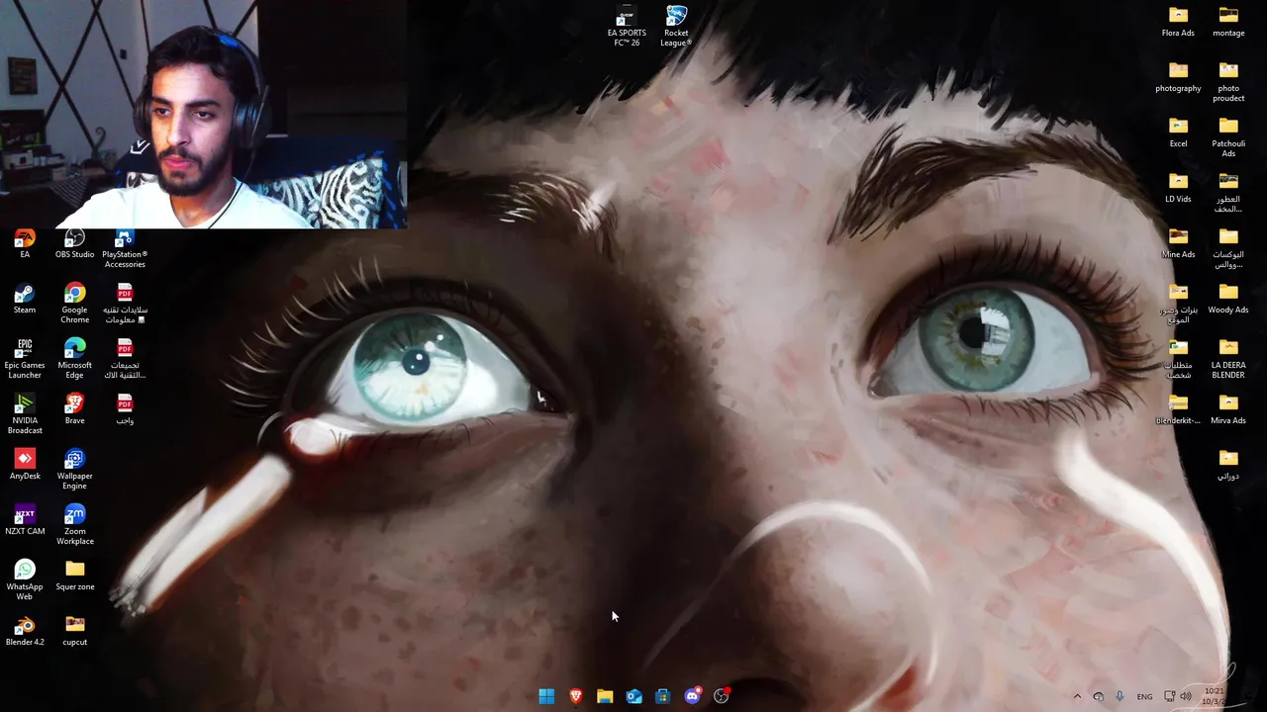Open Brave from the taskbar
The image size is (1267, 712).
[x=575, y=696]
